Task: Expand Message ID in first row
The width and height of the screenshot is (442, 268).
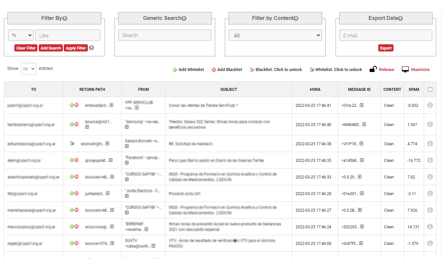Action: coord(361,105)
